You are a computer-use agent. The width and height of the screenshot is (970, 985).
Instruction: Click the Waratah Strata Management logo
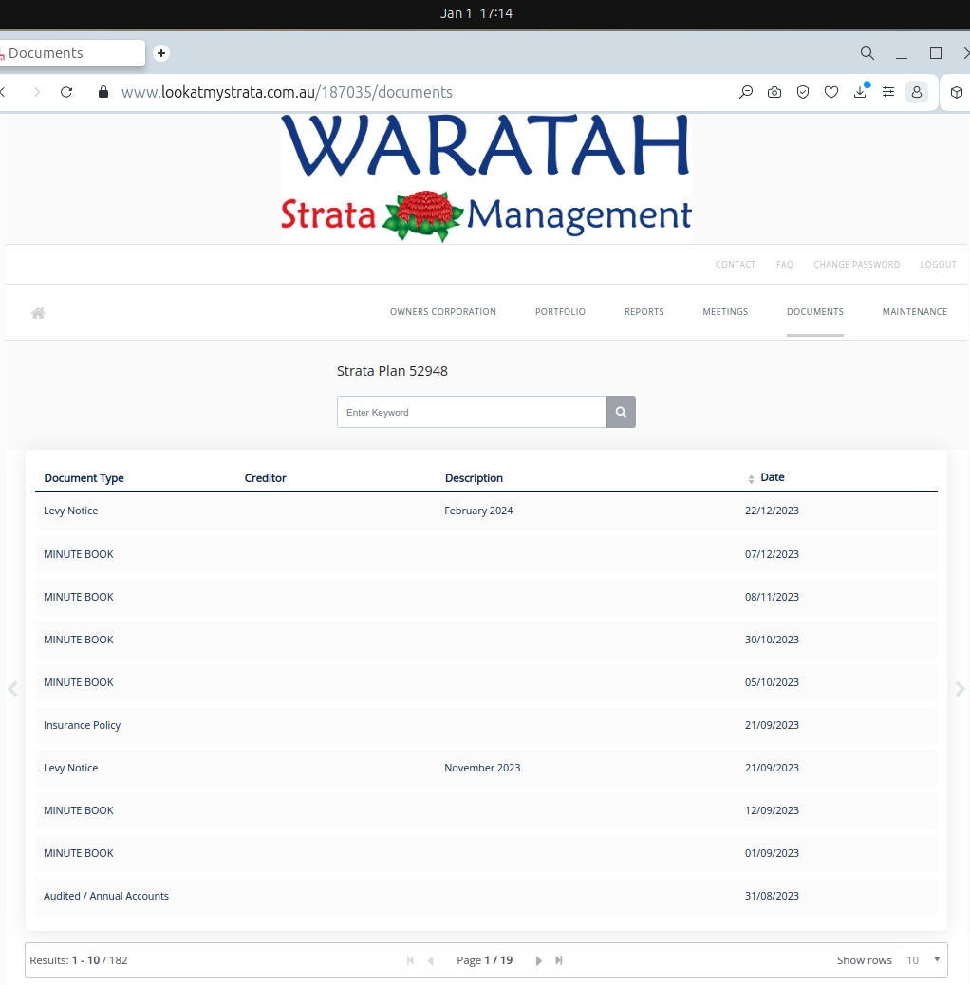pos(486,178)
